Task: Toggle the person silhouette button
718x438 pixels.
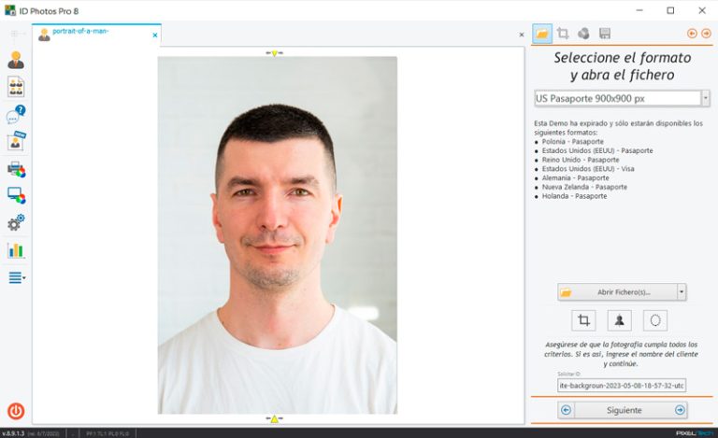Action: (619, 320)
